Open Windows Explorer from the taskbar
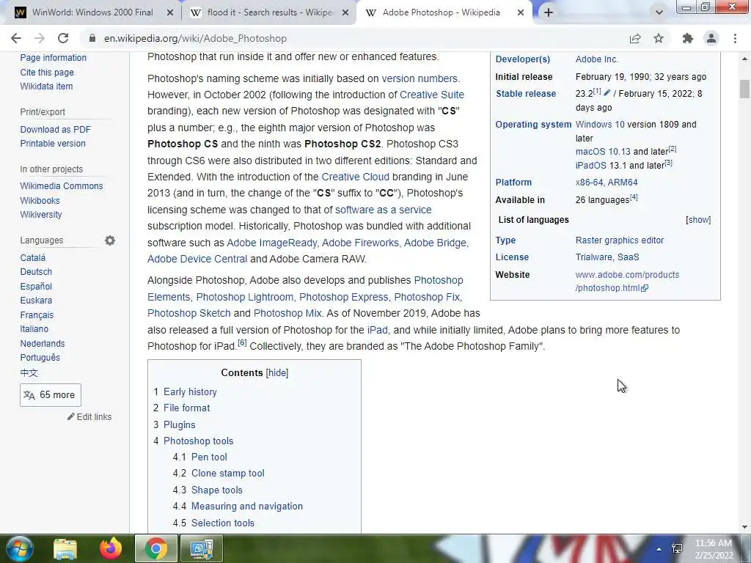This screenshot has width=751, height=563. pos(65,548)
